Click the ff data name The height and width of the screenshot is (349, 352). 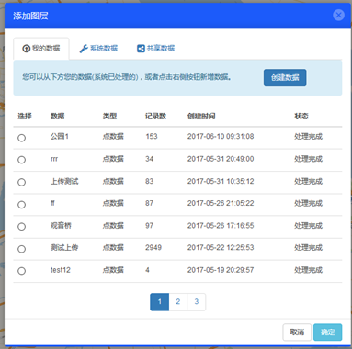pyautogui.click(x=52, y=203)
